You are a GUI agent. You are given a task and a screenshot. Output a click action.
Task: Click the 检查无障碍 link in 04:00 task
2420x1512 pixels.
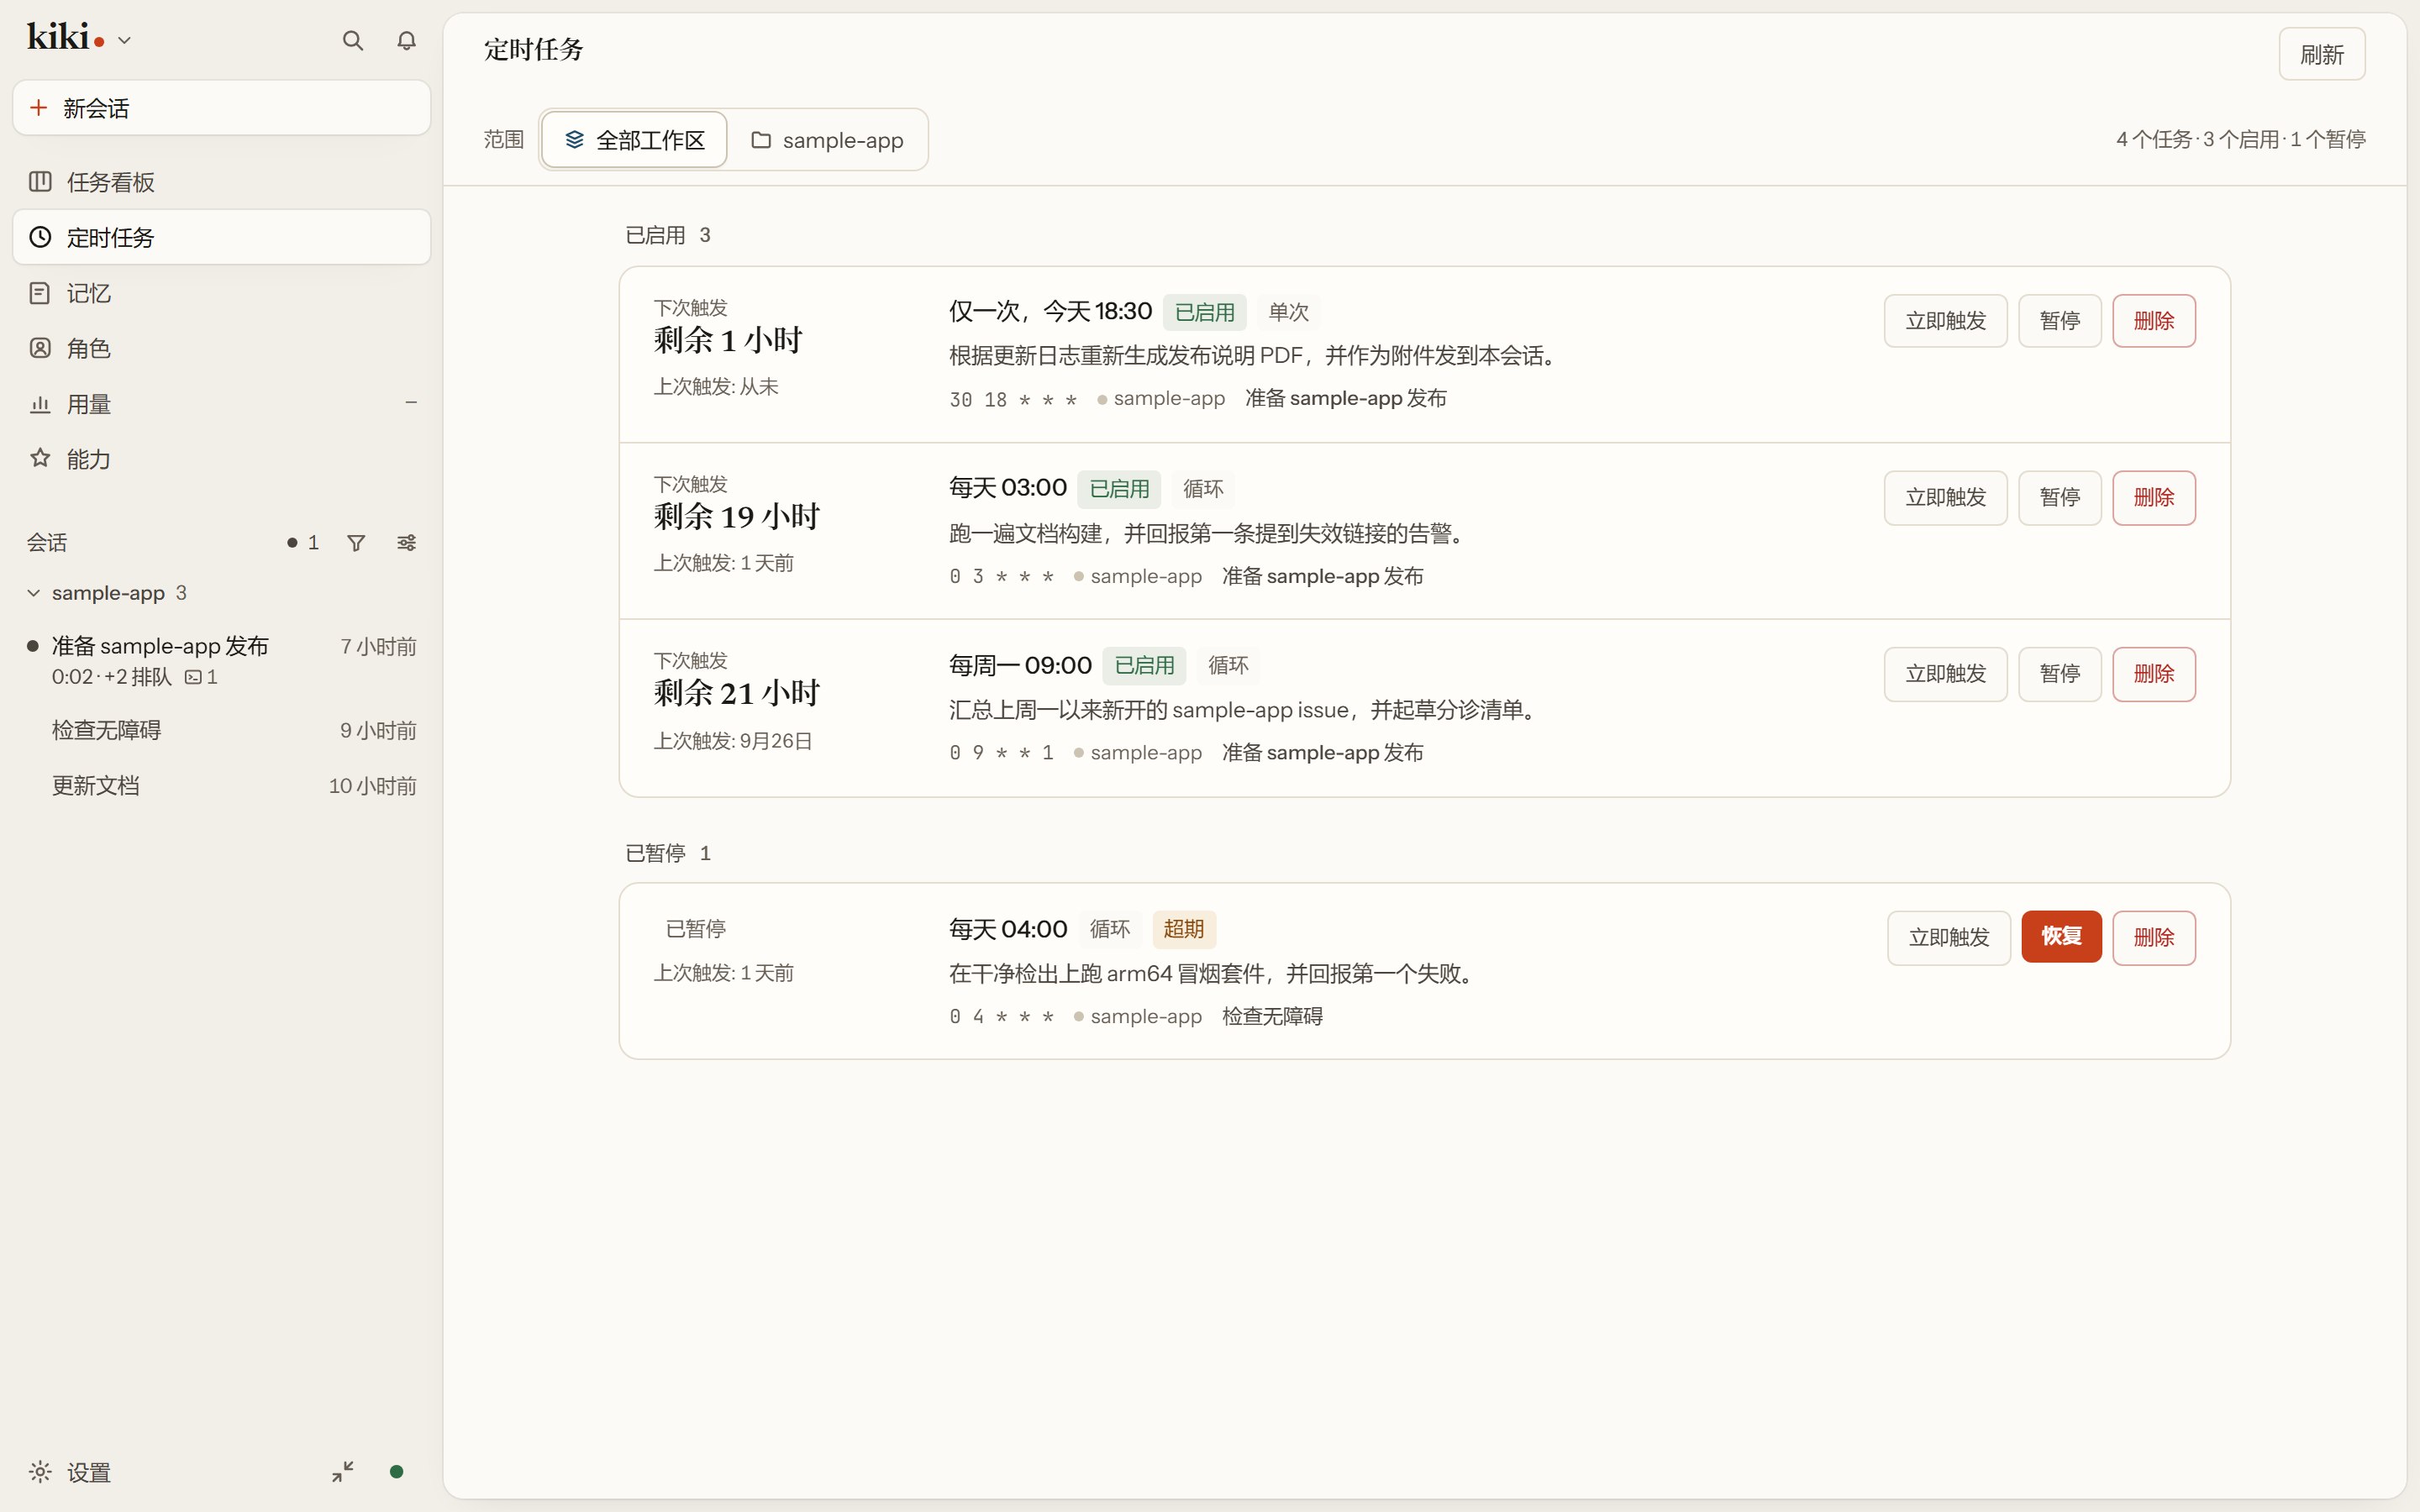(1272, 1017)
